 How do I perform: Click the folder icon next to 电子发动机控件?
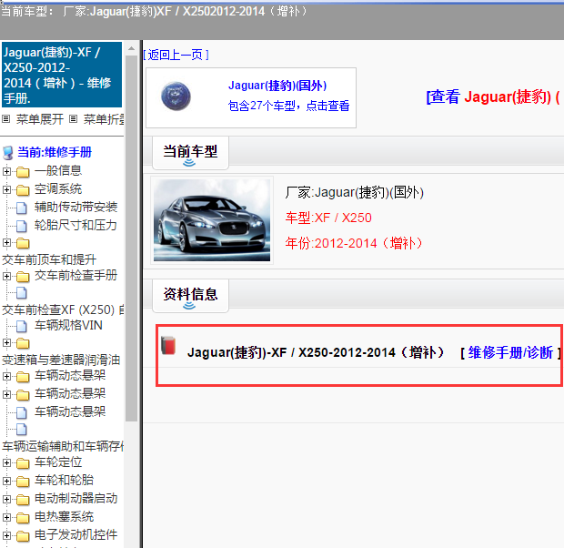pos(23,536)
